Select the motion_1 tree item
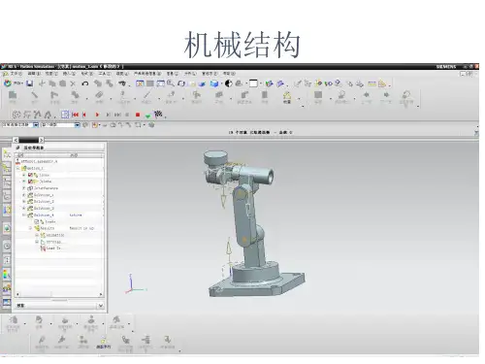 pos(35,168)
